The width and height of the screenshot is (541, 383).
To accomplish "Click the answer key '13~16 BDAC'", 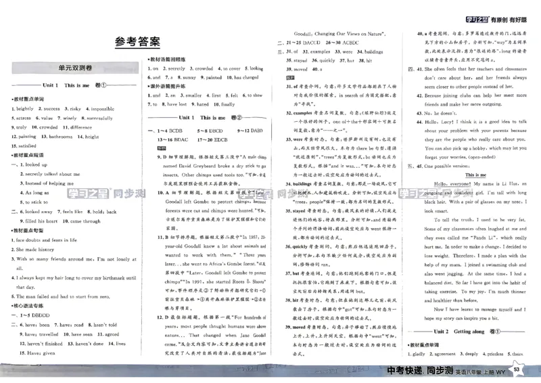I will [173, 140].
